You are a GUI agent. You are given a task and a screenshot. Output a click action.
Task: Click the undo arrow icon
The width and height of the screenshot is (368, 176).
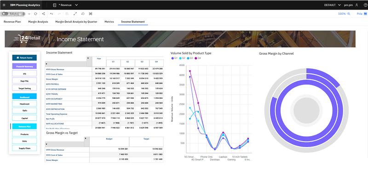(x=52, y=14)
